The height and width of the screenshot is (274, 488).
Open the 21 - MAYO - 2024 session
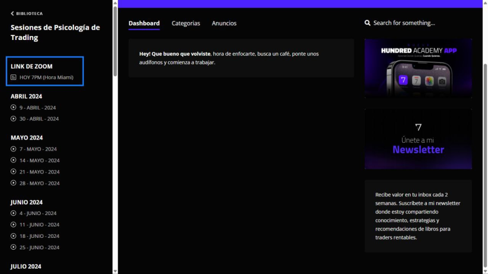click(x=40, y=172)
